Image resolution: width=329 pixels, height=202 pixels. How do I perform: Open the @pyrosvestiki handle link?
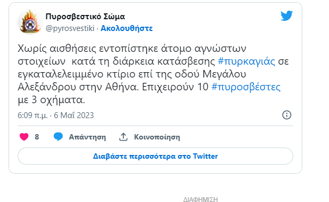[x=70, y=28]
